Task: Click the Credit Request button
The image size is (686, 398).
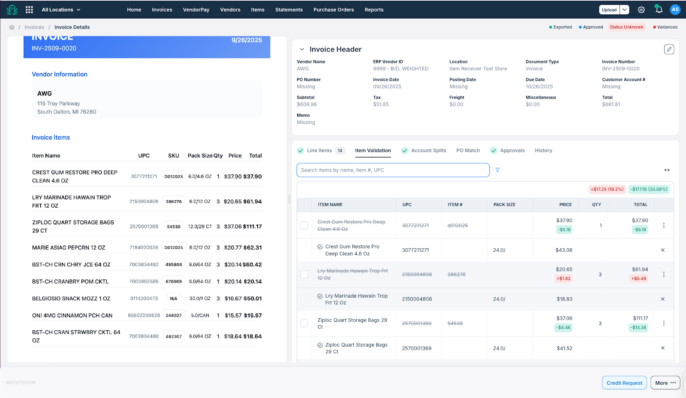Action: click(x=624, y=383)
